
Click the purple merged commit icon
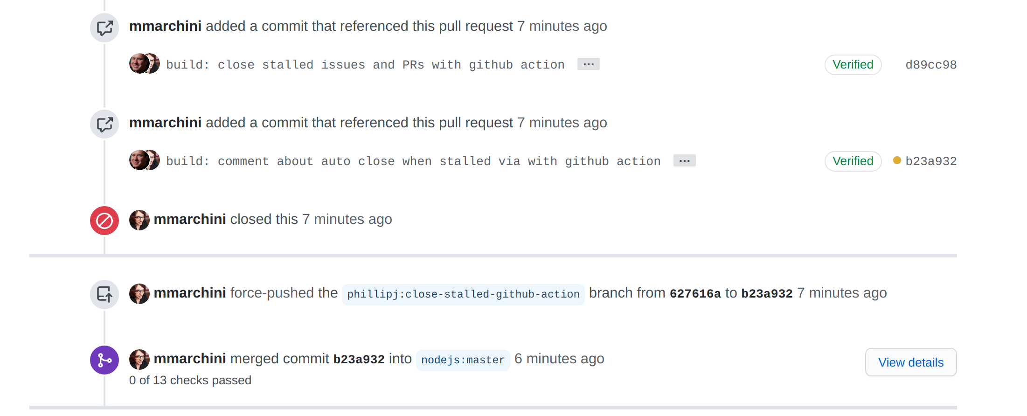point(104,360)
